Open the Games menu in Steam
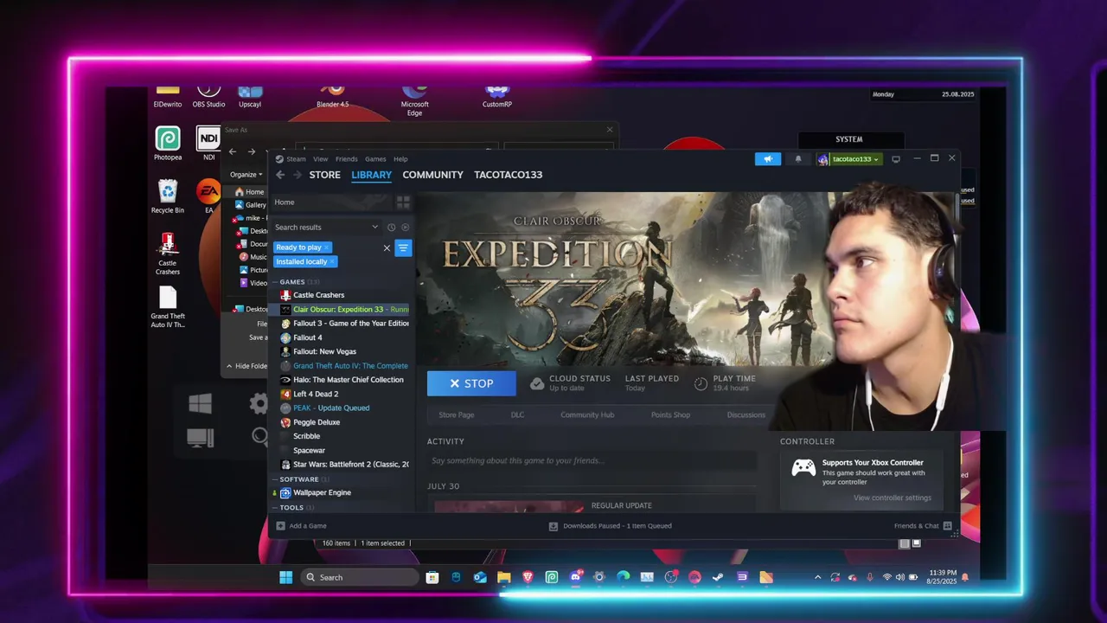The image size is (1107, 623). 375,159
